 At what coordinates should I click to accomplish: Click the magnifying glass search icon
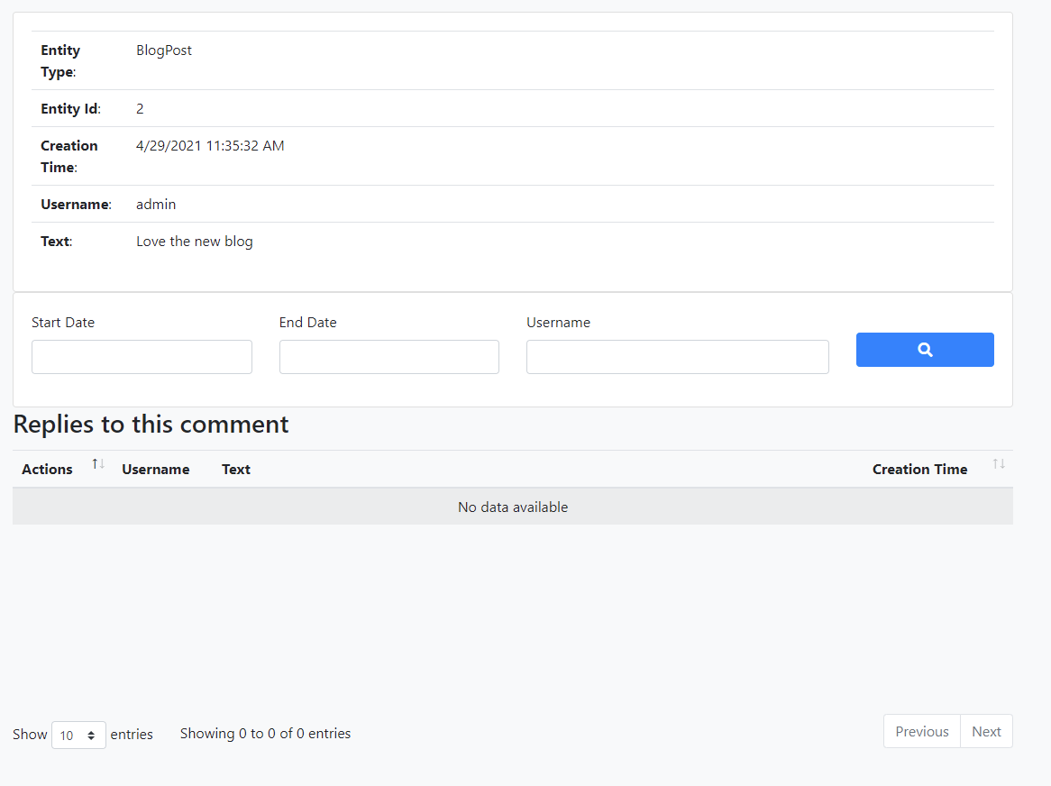[x=925, y=350]
